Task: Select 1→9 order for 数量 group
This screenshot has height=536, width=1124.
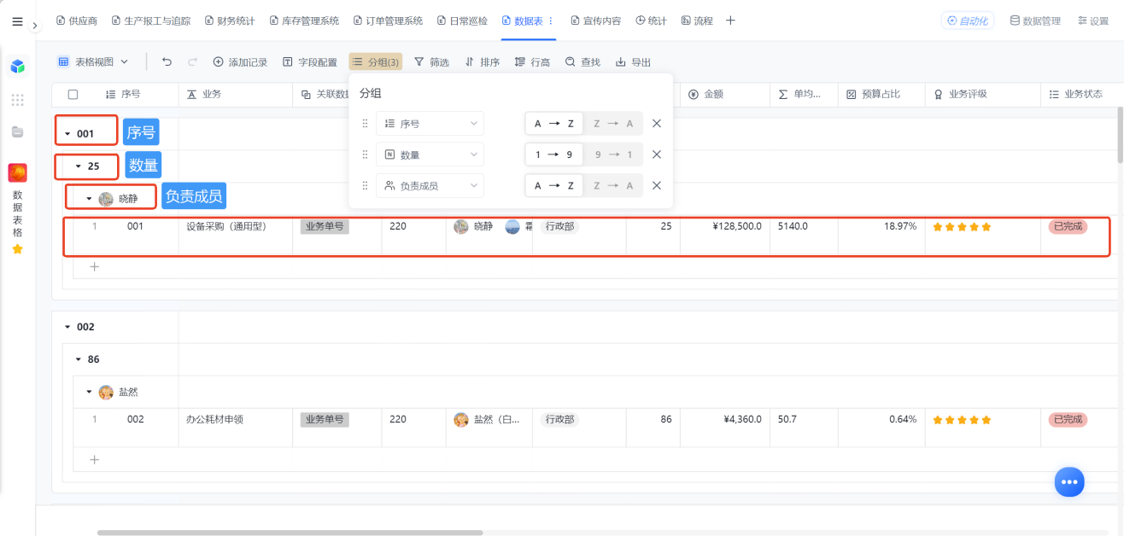Action: 554,154
